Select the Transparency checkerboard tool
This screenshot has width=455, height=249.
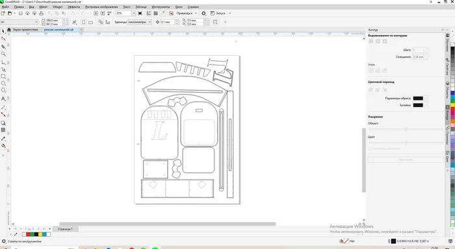pyautogui.click(x=3, y=130)
